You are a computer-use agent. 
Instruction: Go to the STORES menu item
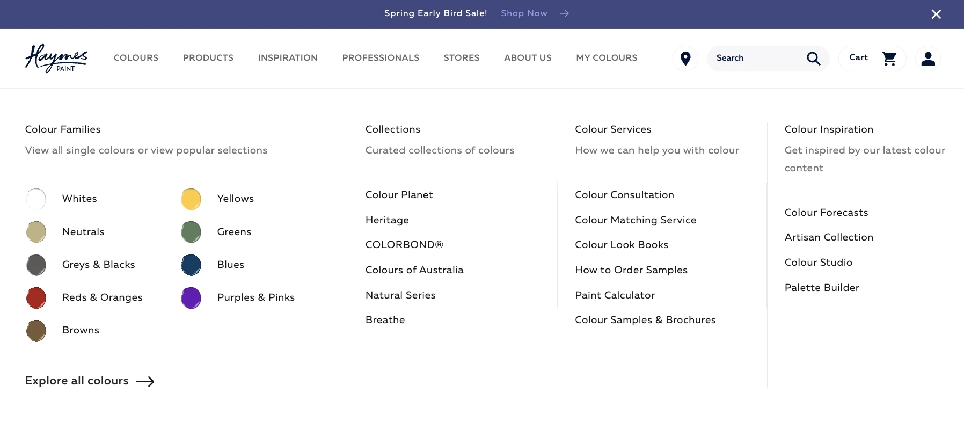point(462,58)
